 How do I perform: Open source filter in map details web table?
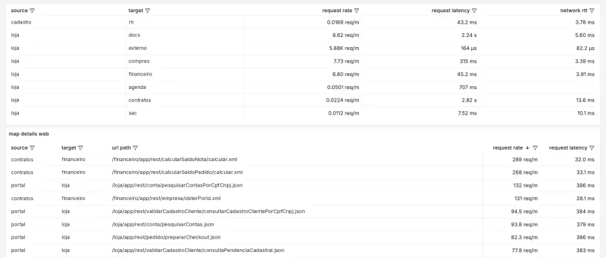(32, 148)
